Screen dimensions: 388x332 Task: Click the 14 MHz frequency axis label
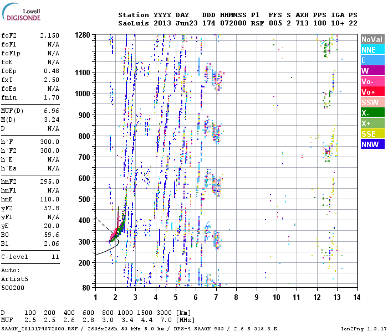pos(356,297)
